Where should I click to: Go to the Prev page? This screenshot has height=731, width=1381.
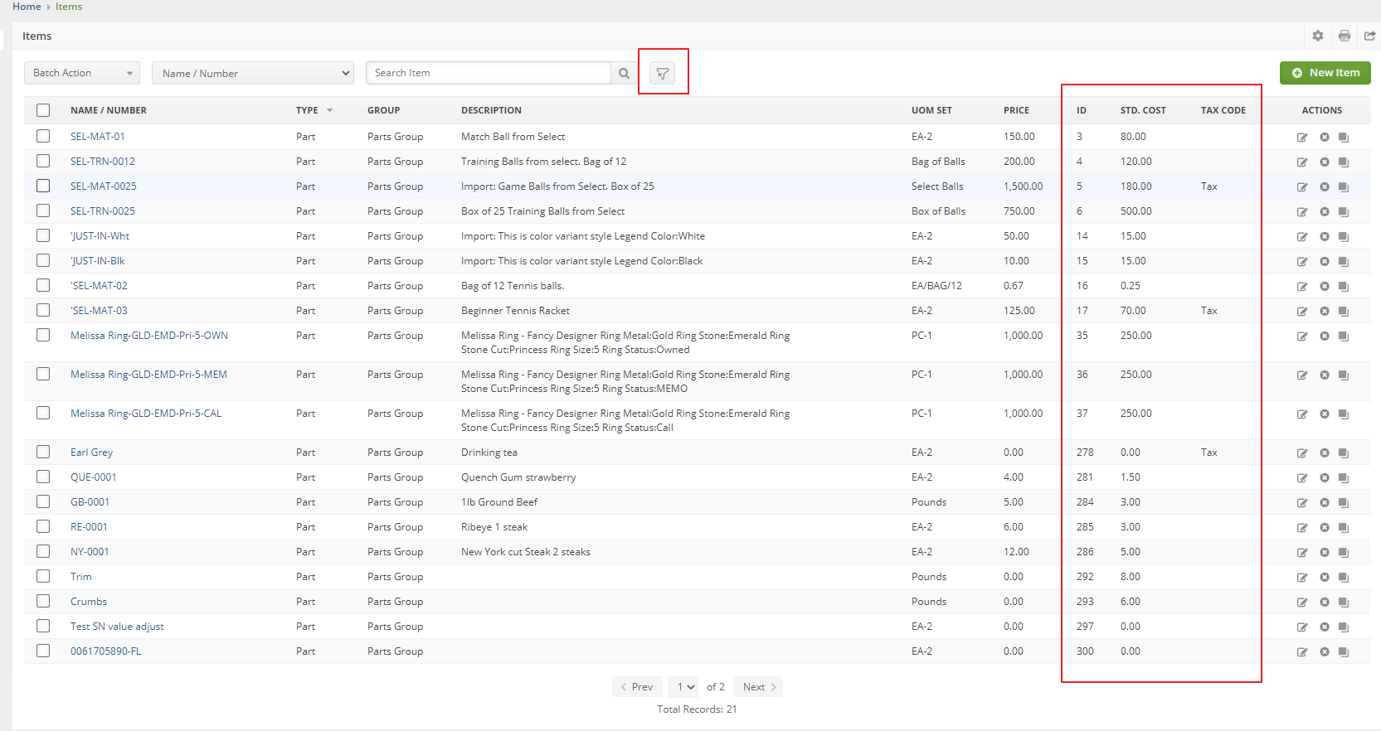coord(637,687)
